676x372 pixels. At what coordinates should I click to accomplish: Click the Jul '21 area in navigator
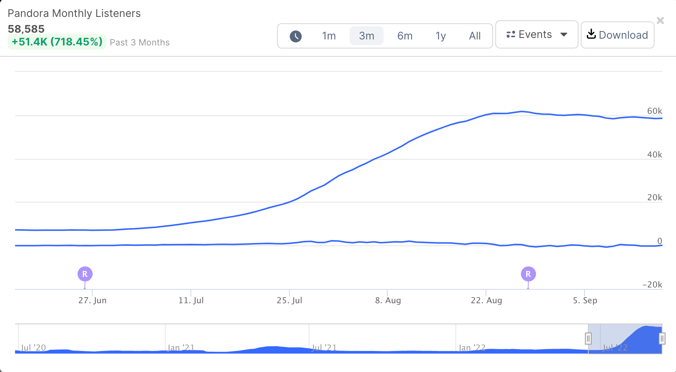tap(324, 344)
